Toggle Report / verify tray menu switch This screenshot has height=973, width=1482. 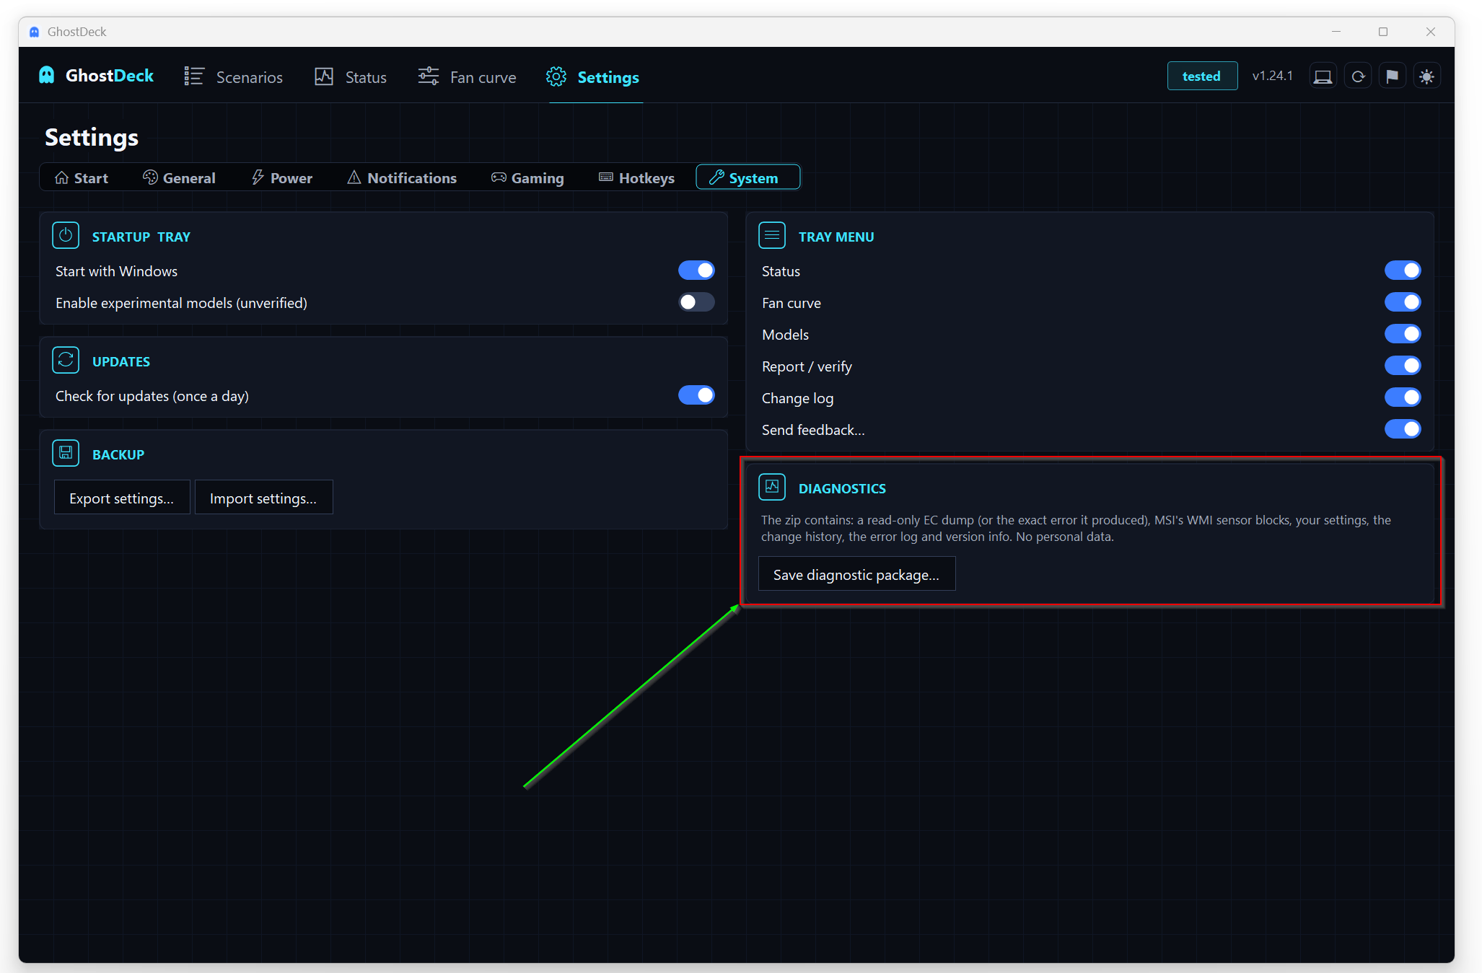pyautogui.click(x=1403, y=366)
